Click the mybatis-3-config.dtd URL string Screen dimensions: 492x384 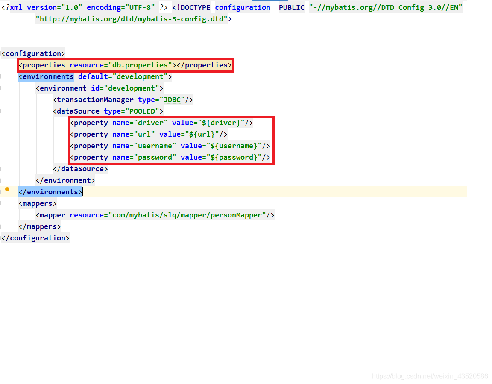click(x=132, y=19)
